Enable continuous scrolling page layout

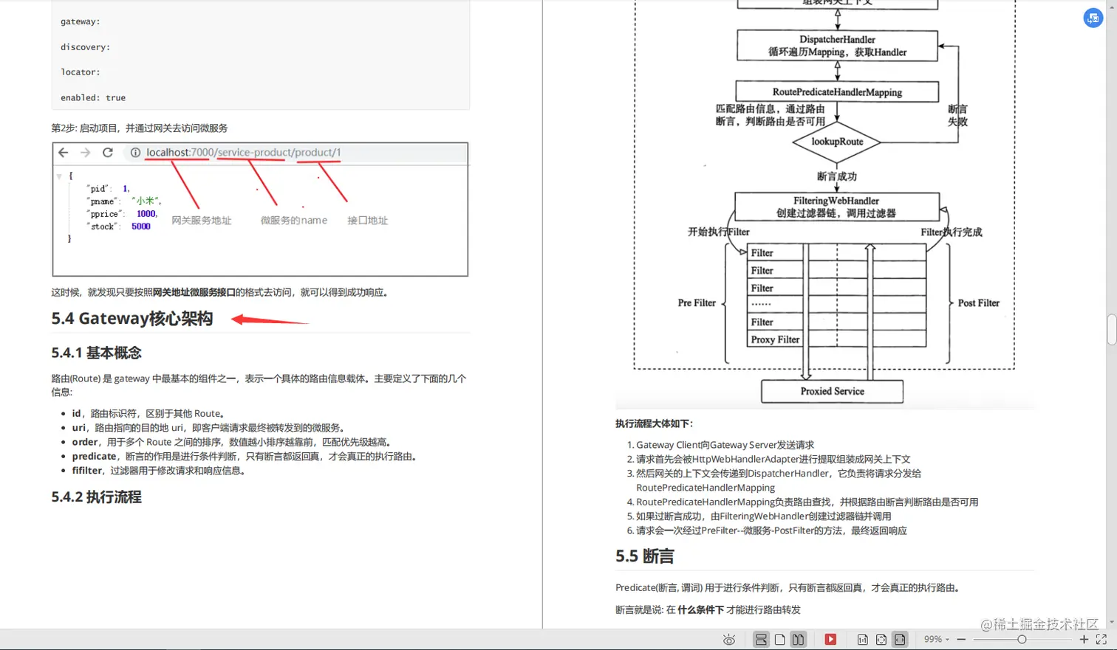761,640
